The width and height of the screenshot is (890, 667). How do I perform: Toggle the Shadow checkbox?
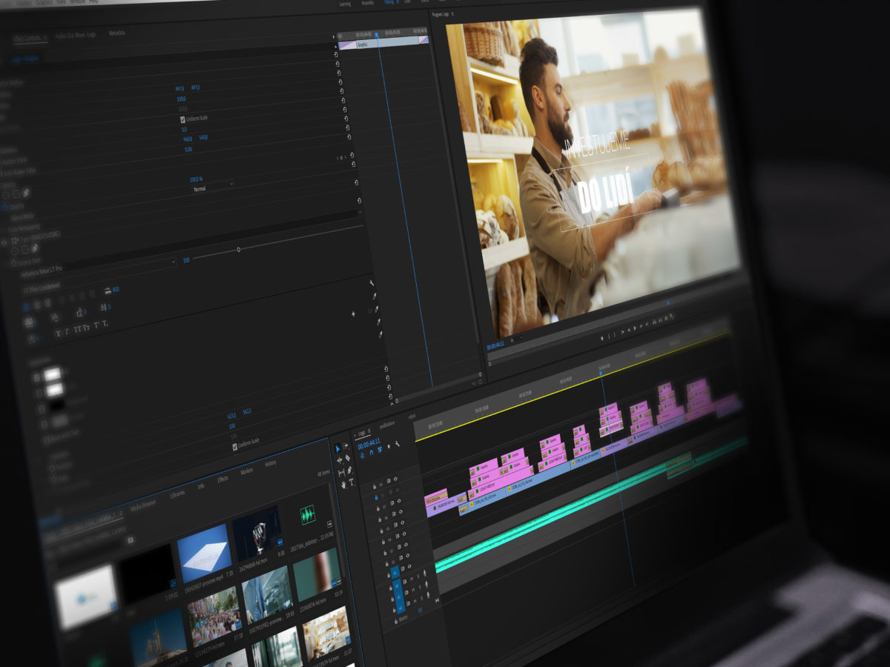click(x=44, y=425)
